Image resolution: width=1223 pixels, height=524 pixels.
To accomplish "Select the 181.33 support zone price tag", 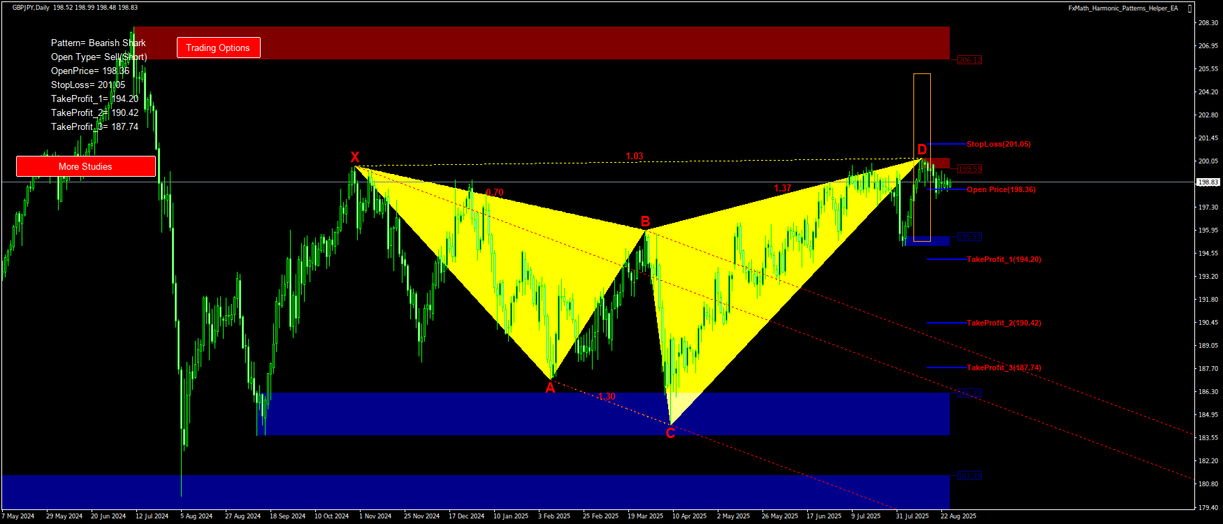I will click(969, 476).
